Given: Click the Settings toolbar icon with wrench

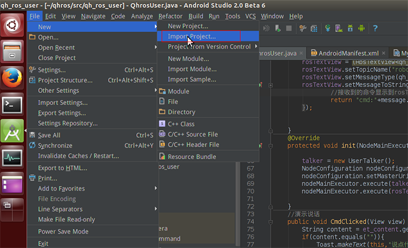Looking at the screenshot, I should (302, 28).
